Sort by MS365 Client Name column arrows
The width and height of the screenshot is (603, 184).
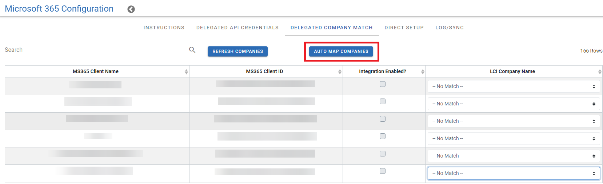coord(186,72)
